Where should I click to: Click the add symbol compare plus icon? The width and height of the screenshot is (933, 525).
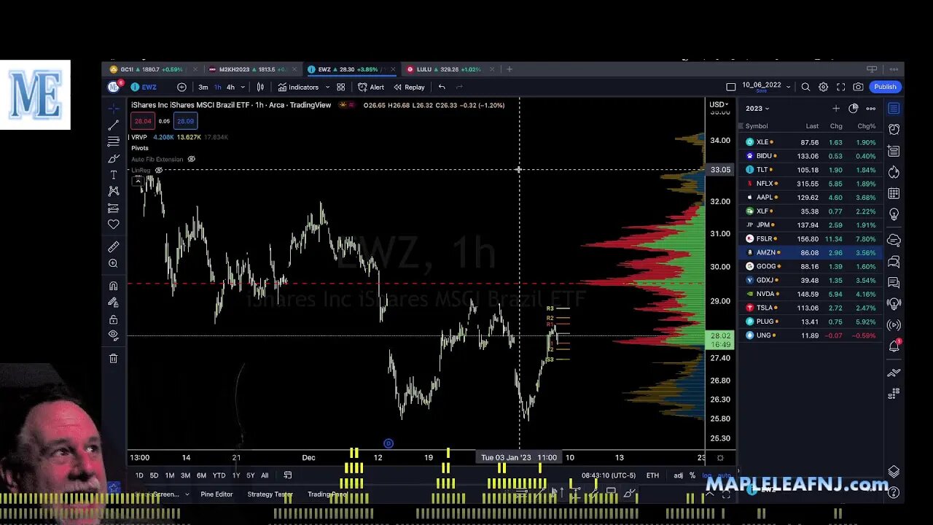pos(181,87)
